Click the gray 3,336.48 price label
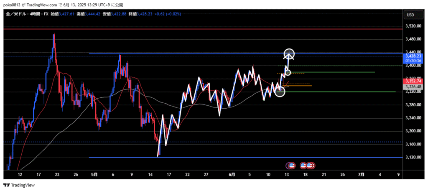This screenshot has height=191, width=428. pyautogui.click(x=412, y=87)
